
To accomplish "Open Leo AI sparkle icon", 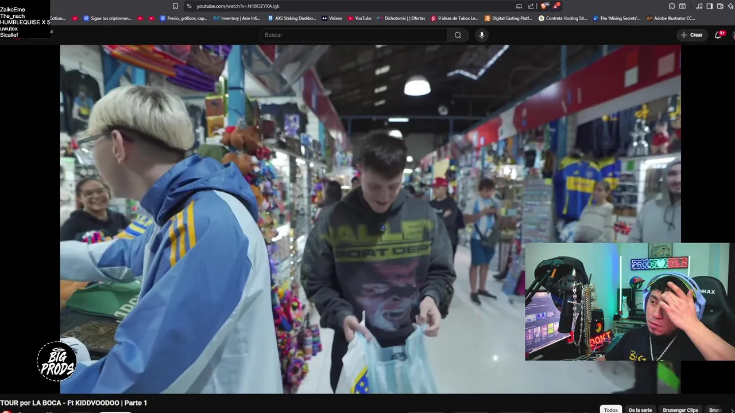I will pyautogui.click(x=731, y=6).
